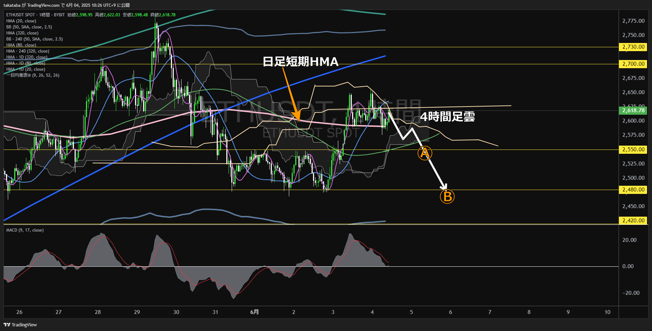Screen dimensions: 652x331
Task: Select the HMA (20, close) indicator label
Action: point(21,21)
